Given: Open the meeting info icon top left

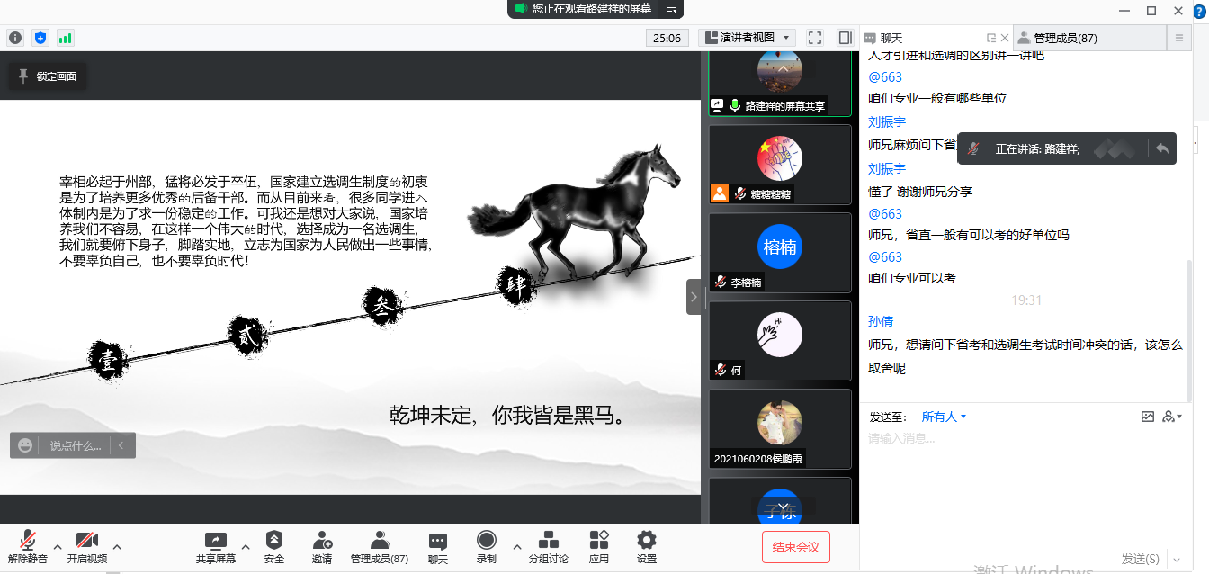Looking at the screenshot, I should point(15,38).
